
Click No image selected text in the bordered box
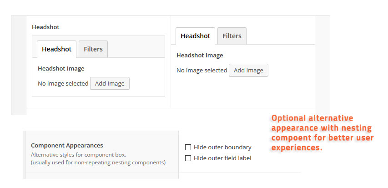pos(63,84)
